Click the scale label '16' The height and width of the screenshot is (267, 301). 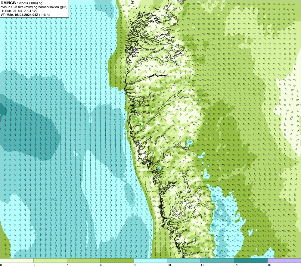(x=269, y=265)
